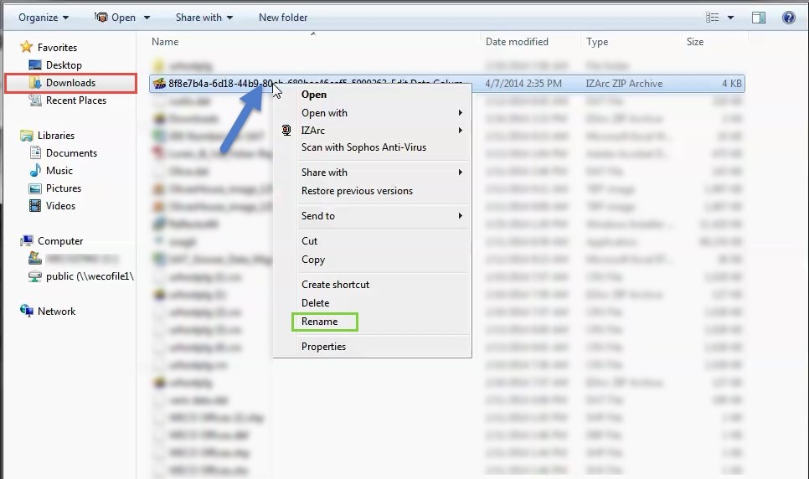The image size is (809, 479).
Task: Select Delete in the context menu
Action: (315, 303)
